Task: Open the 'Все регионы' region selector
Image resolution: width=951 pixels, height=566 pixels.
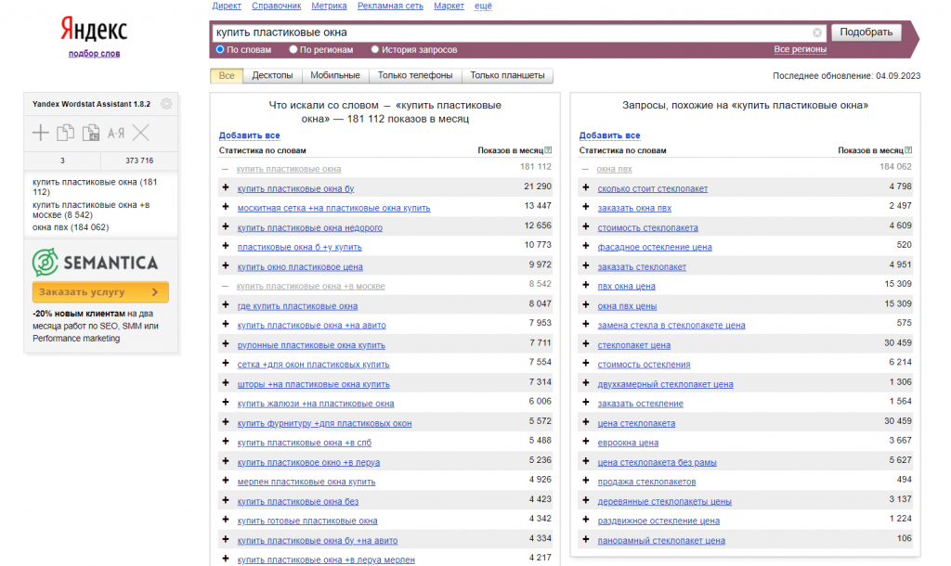Action: [800, 49]
